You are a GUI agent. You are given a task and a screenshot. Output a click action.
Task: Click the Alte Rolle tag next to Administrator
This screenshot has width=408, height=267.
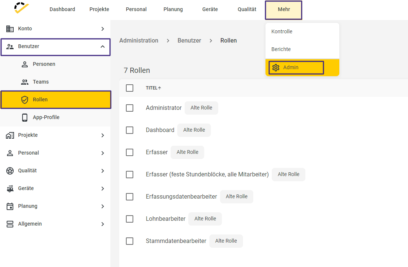pyautogui.click(x=201, y=108)
